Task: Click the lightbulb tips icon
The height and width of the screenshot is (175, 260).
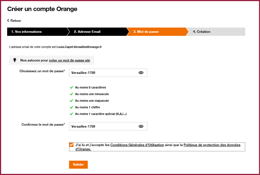Action: 15,60
